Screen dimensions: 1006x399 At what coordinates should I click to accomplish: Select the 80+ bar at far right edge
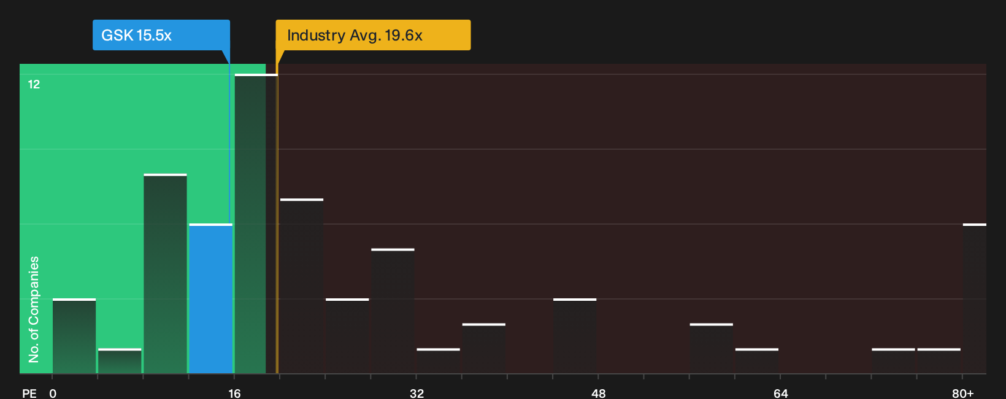[x=974, y=298]
